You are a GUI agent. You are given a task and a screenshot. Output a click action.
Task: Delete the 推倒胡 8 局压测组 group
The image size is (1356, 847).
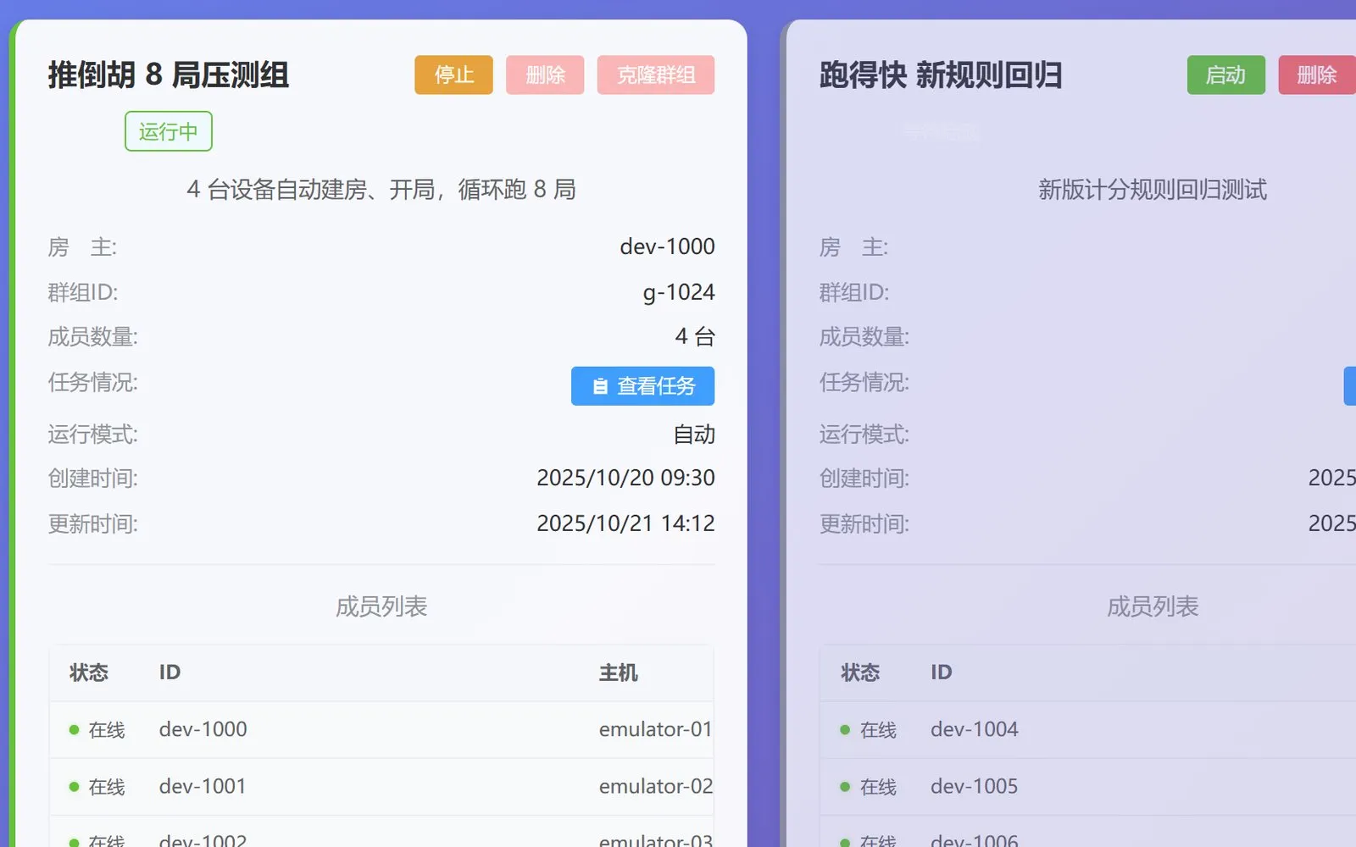click(x=545, y=75)
